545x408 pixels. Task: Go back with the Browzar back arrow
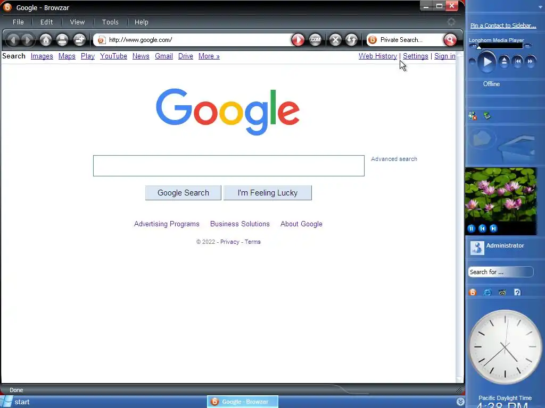pyautogui.click(x=13, y=40)
